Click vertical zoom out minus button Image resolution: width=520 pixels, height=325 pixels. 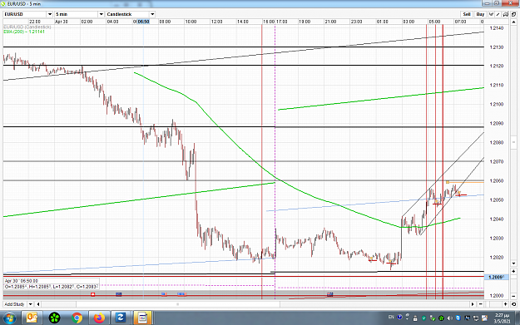point(513,296)
